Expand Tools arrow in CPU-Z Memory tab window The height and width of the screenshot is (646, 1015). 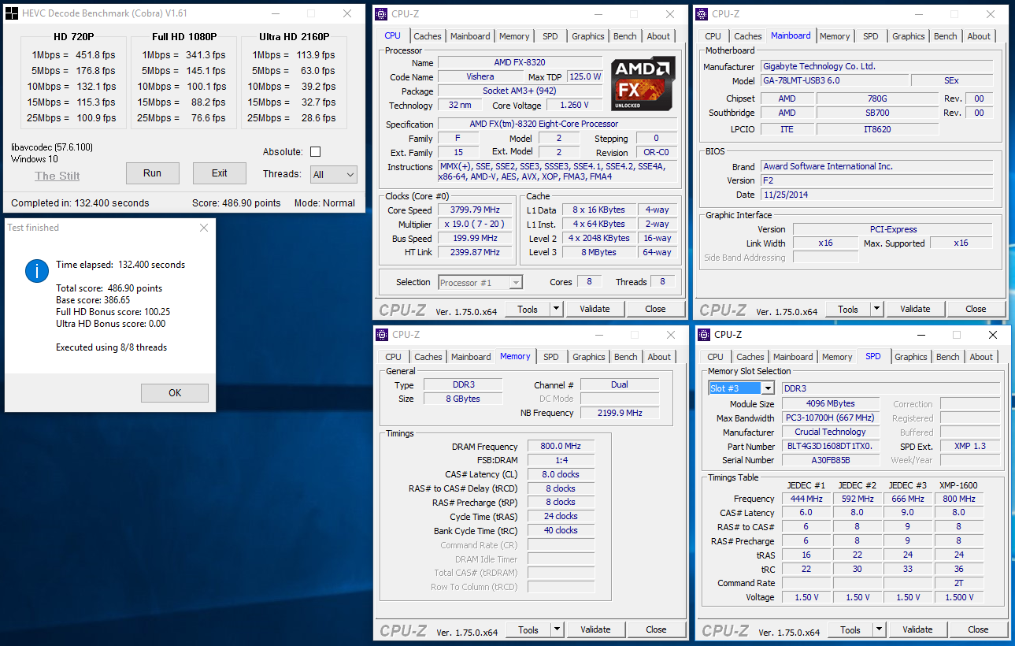click(557, 629)
